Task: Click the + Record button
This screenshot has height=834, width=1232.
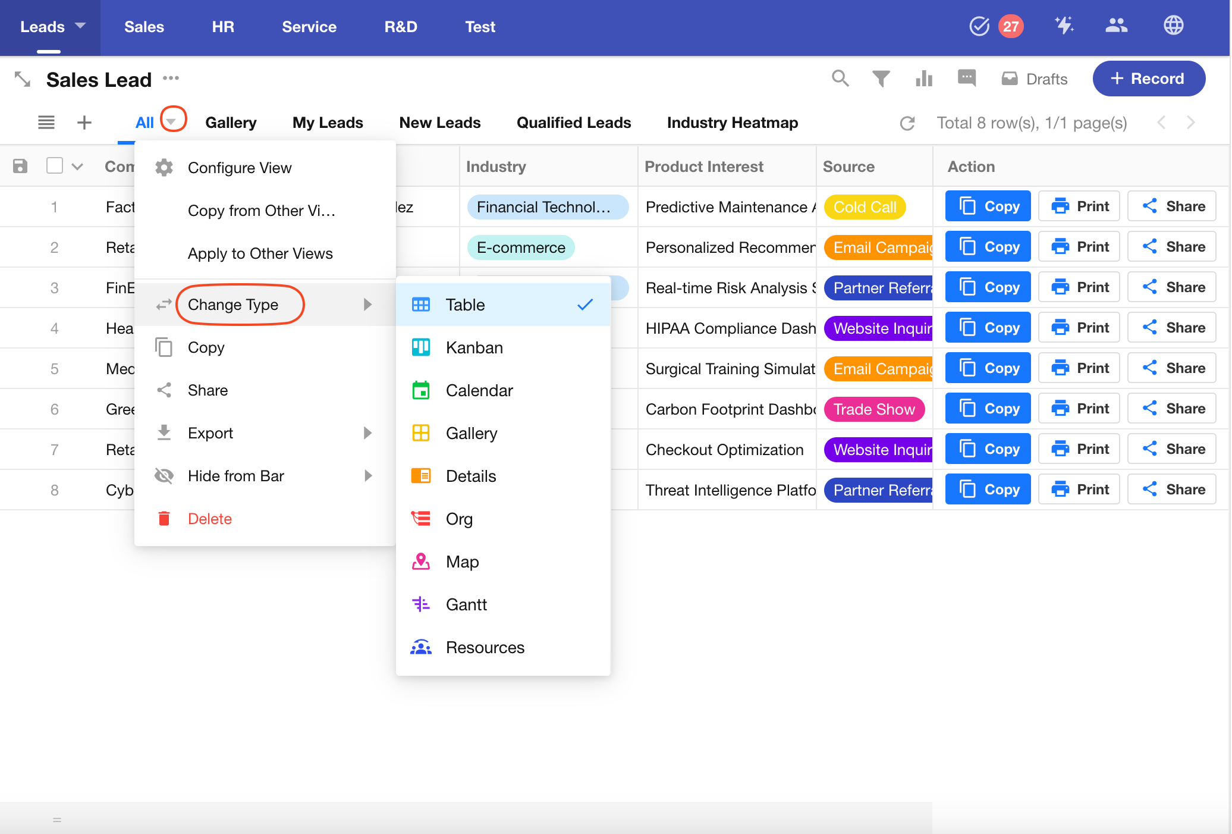Action: click(1149, 79)
